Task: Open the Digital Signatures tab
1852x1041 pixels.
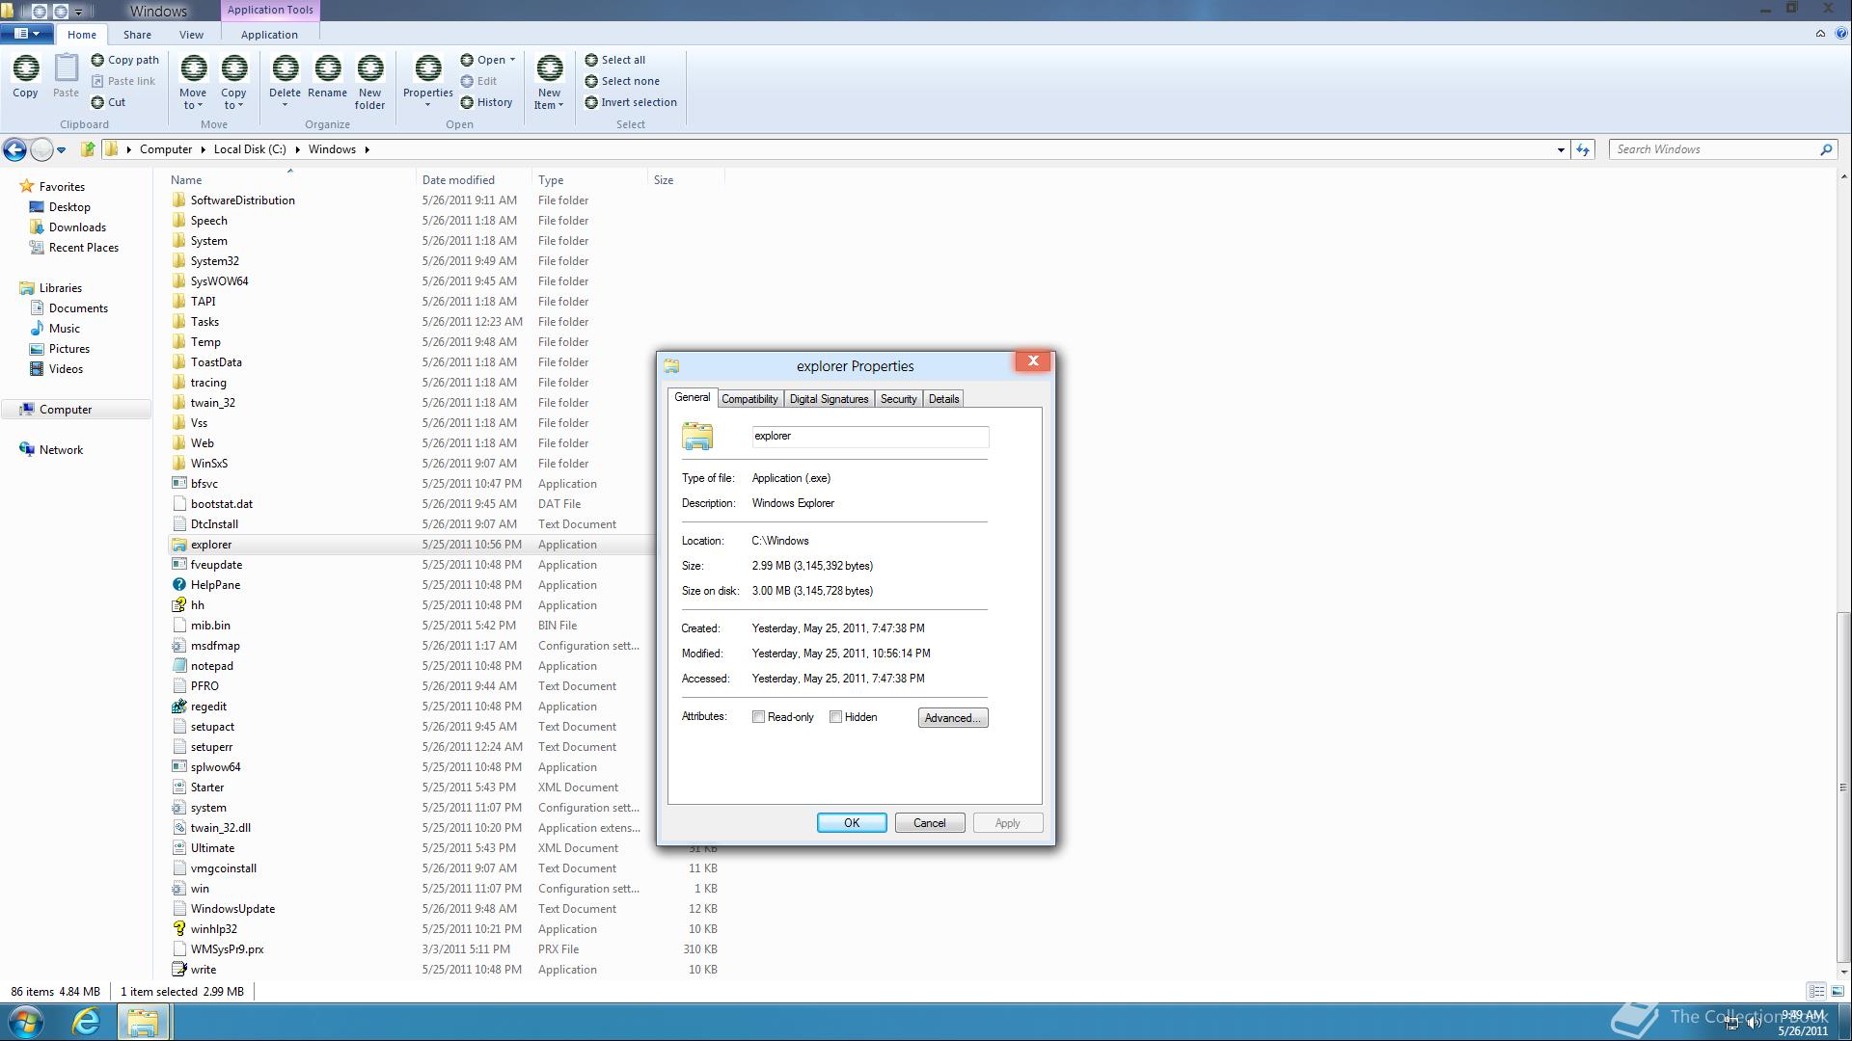Action: pyautogui.click(x=829, y=399)
